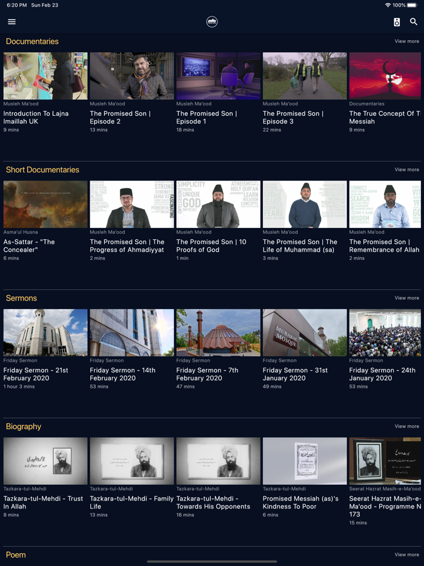424x566 pixels.
Task: Click View more beside Poem
Action: (x=406, y=554)
